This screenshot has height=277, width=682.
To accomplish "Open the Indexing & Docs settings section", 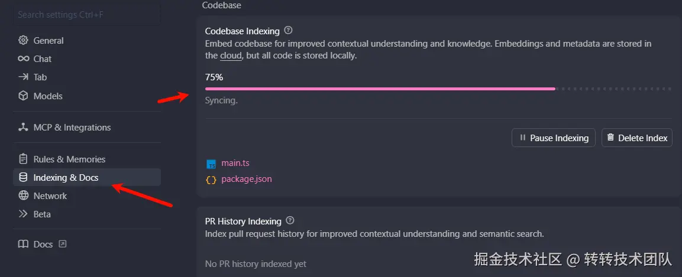I will [x=66, y=178].
